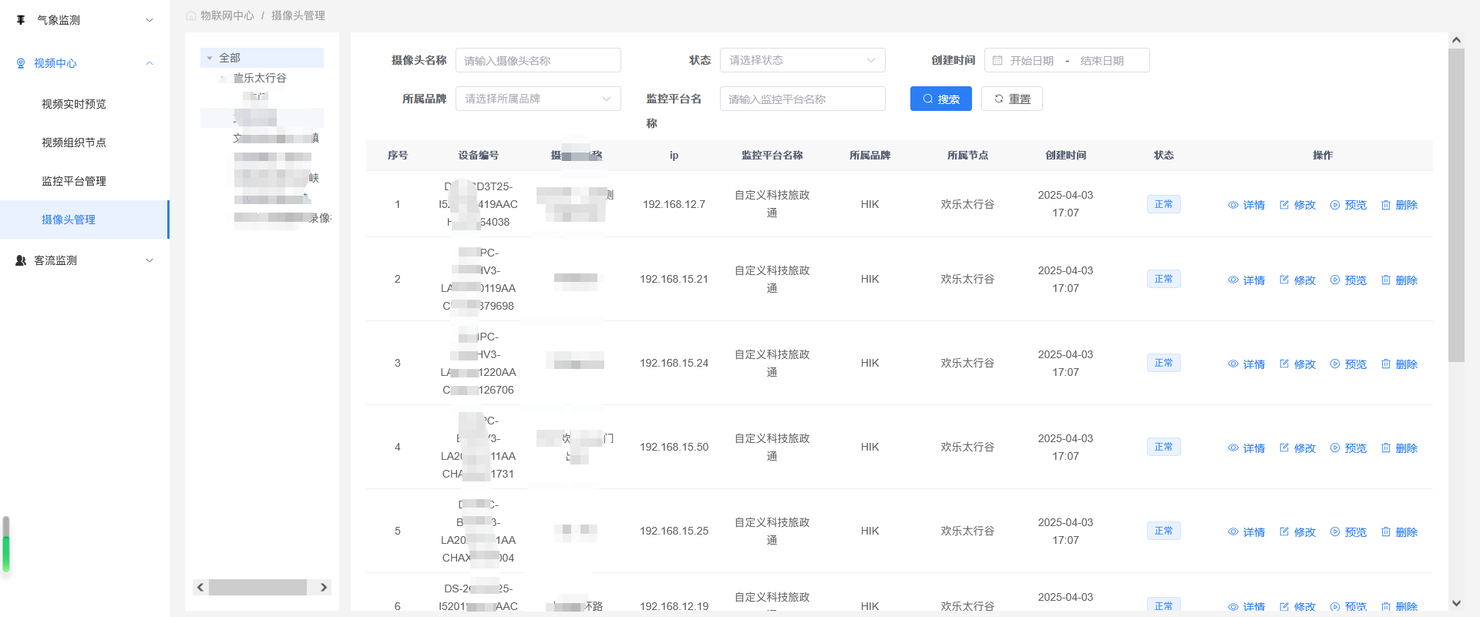Expand the 气象监测 menu chevron
This screenshot has height=617, width=1480.
pyautogui.click(x=150, y=20)
